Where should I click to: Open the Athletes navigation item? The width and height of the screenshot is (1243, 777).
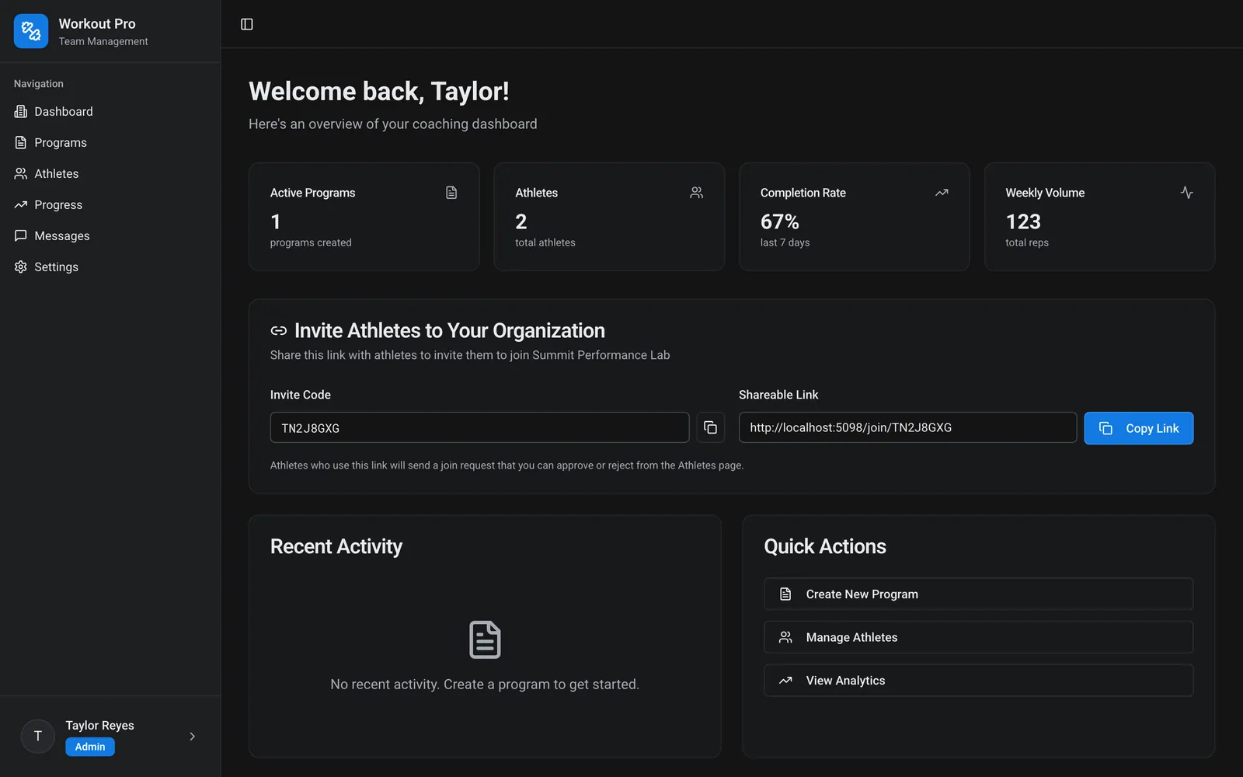[x=110, y=174]
